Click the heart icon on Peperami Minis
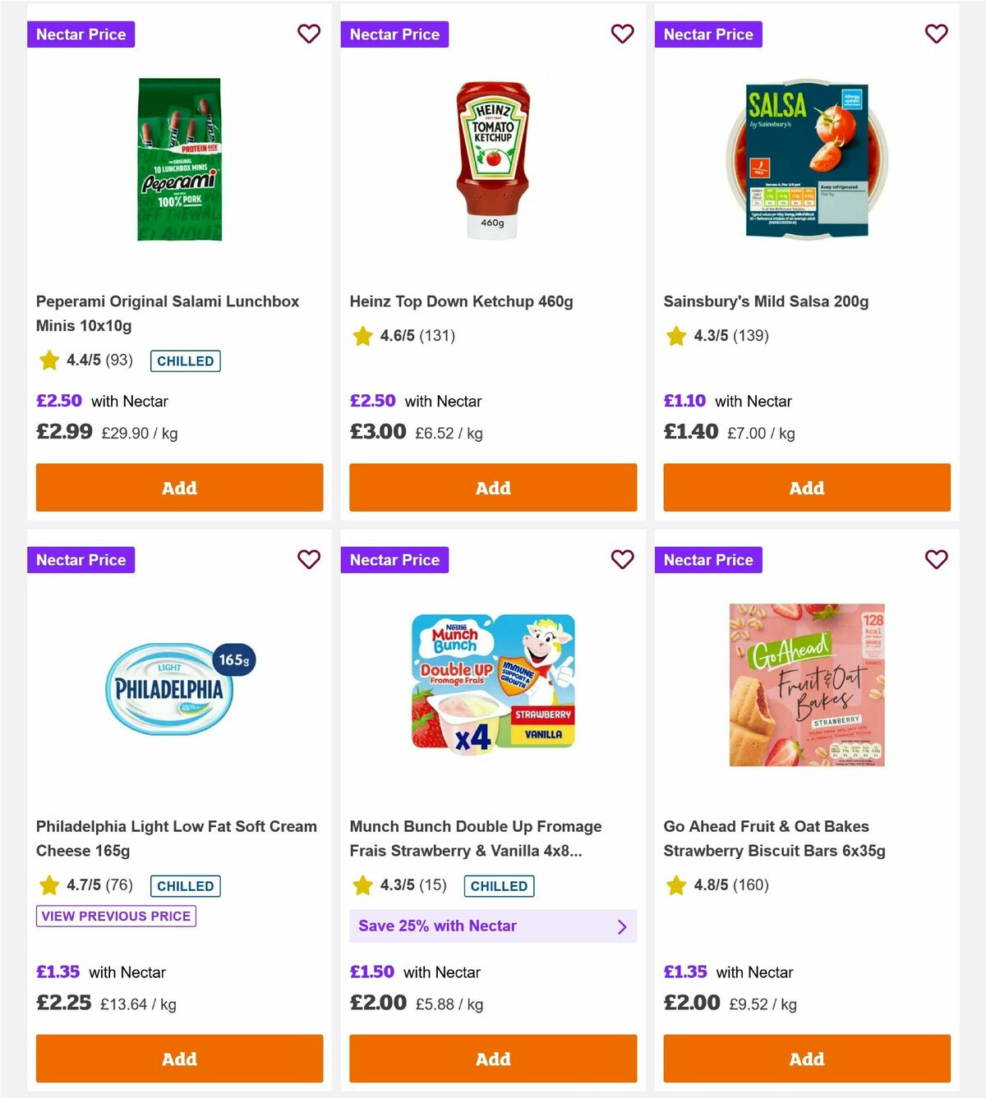 coord(309,34)
